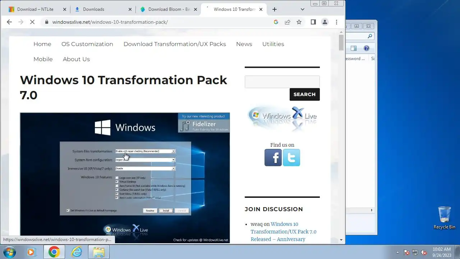This screenshot has width=460, height=259.
Task: Click scroll right arrow in background window
Action: (372, 210)
